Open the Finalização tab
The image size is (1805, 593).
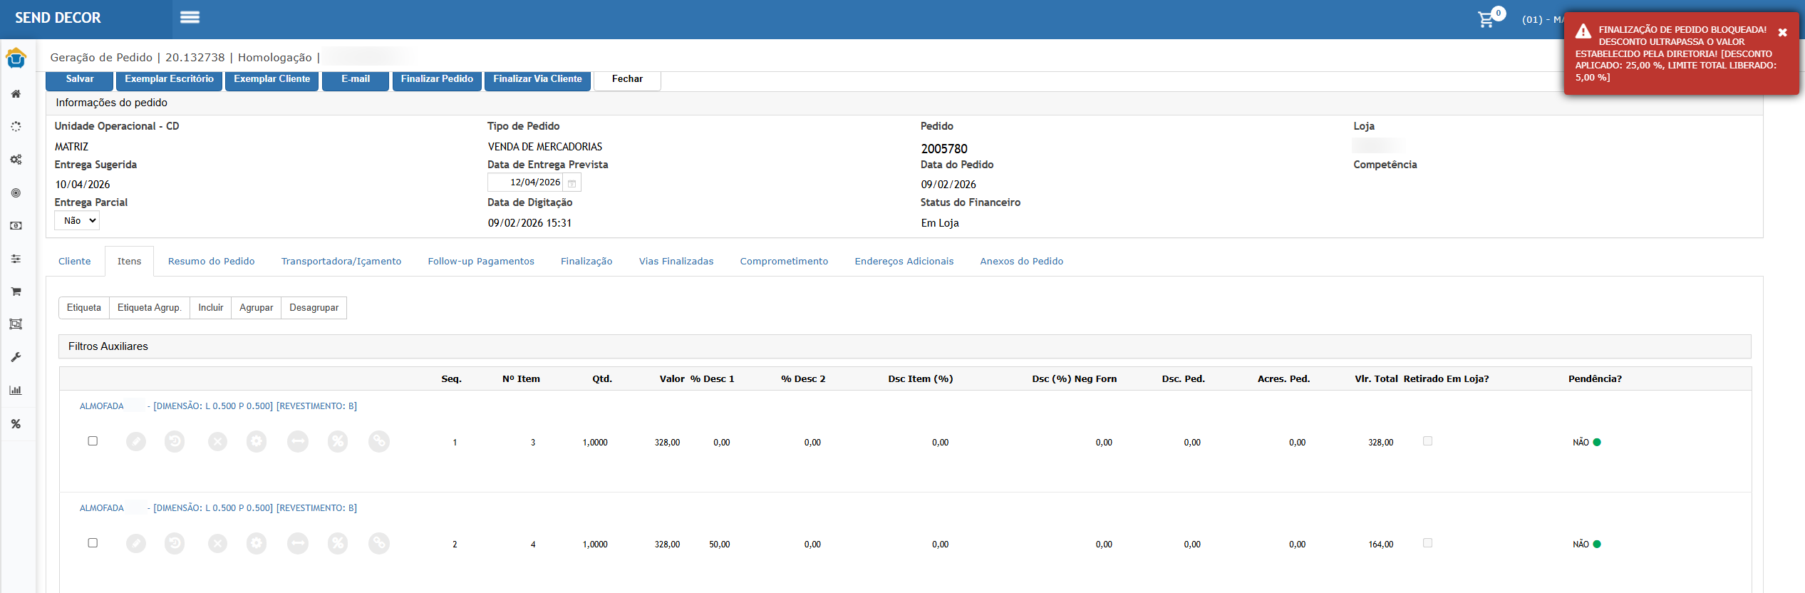click(x=586, y=262)
